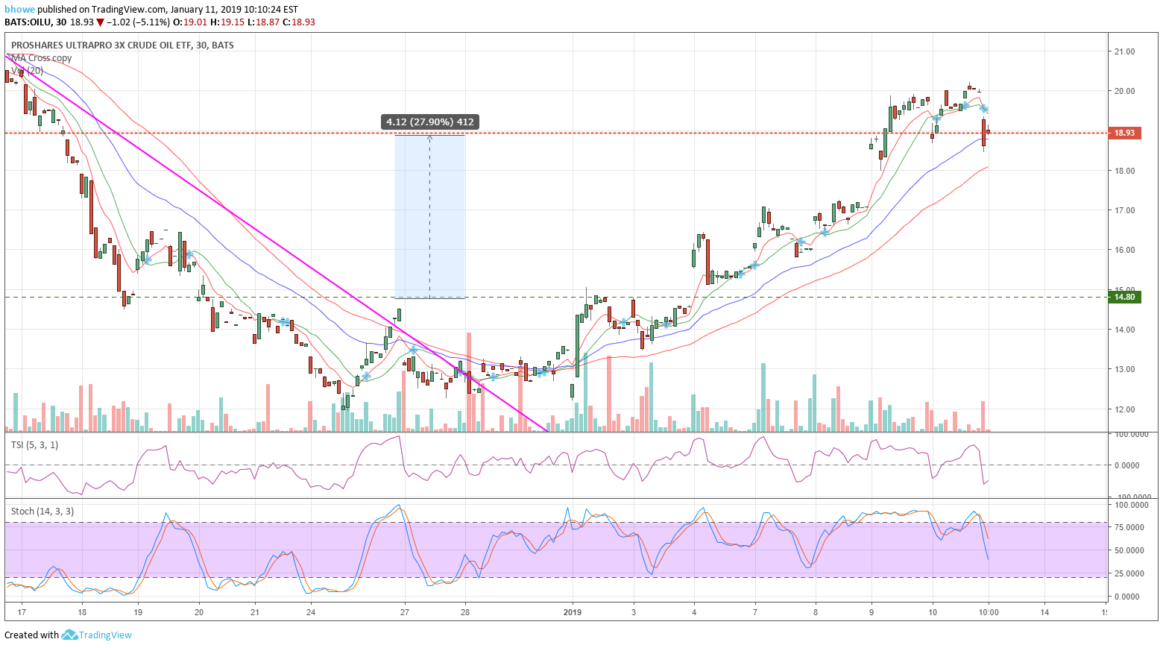Click the 17.00 price axis label
Screen dimensions: 1163x648
pyautogui.click(x=1124, y=210)
